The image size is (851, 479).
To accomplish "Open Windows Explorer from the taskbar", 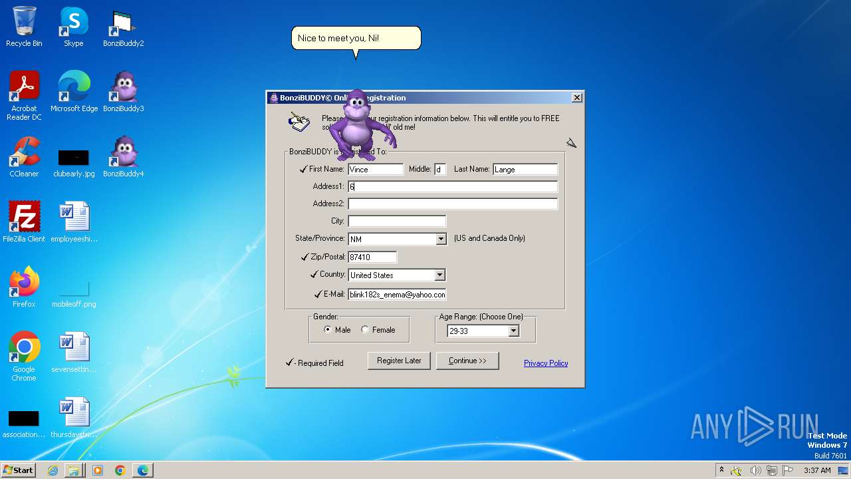I will tap(74, 470).
